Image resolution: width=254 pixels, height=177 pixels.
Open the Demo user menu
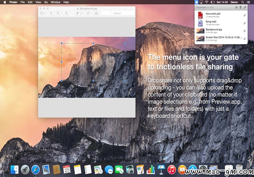tap(234, 2)
